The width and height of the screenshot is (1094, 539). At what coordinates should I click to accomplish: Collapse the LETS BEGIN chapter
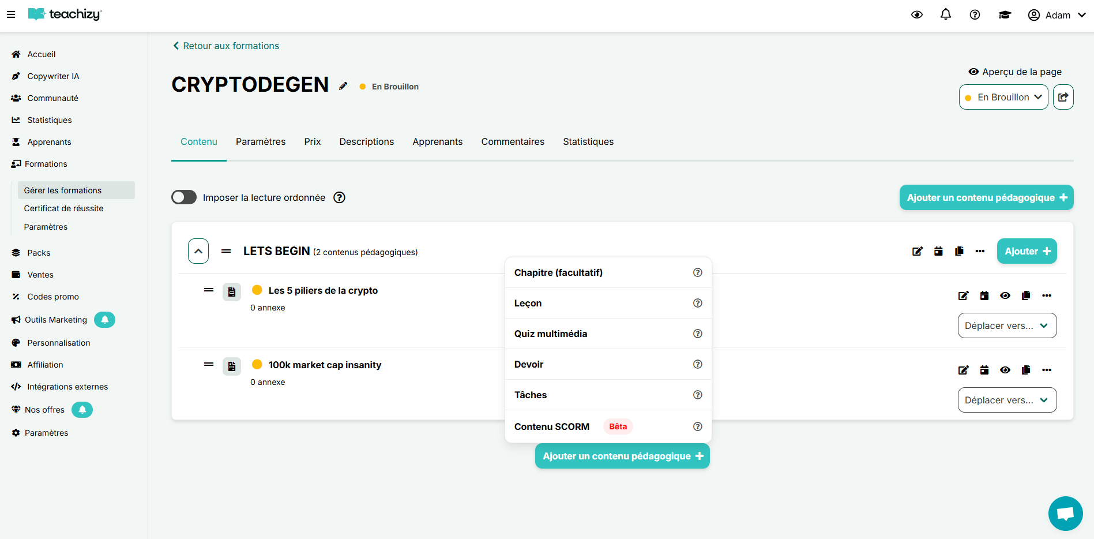(x=198, y=251)
